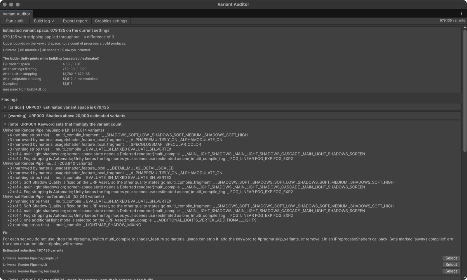Click 'Estimated reduction: 487,486 variants' text
Viewport: 467px width, 280px height.
pos(33,251)
